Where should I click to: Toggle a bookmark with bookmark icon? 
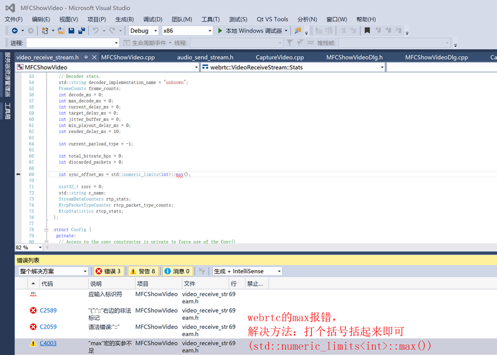(367, 31)
